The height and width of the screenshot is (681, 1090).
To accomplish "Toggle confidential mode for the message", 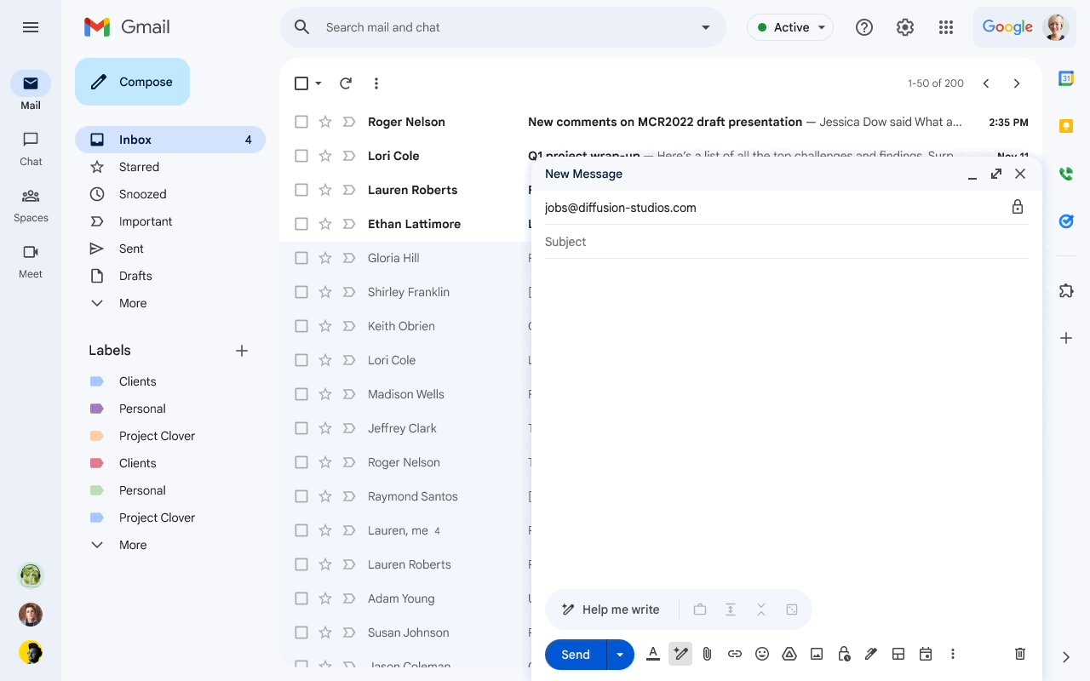I will 843,654.
